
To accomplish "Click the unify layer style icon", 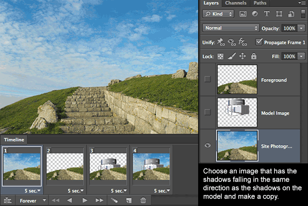I will click(243, 42).
